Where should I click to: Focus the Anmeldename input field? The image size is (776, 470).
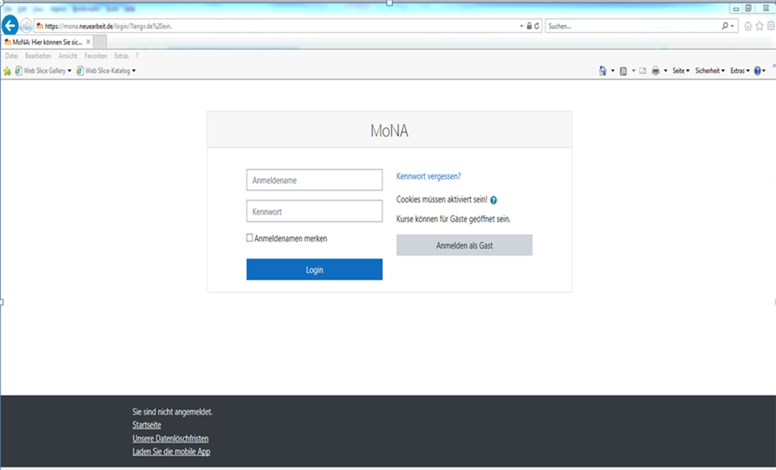point(315,180)
